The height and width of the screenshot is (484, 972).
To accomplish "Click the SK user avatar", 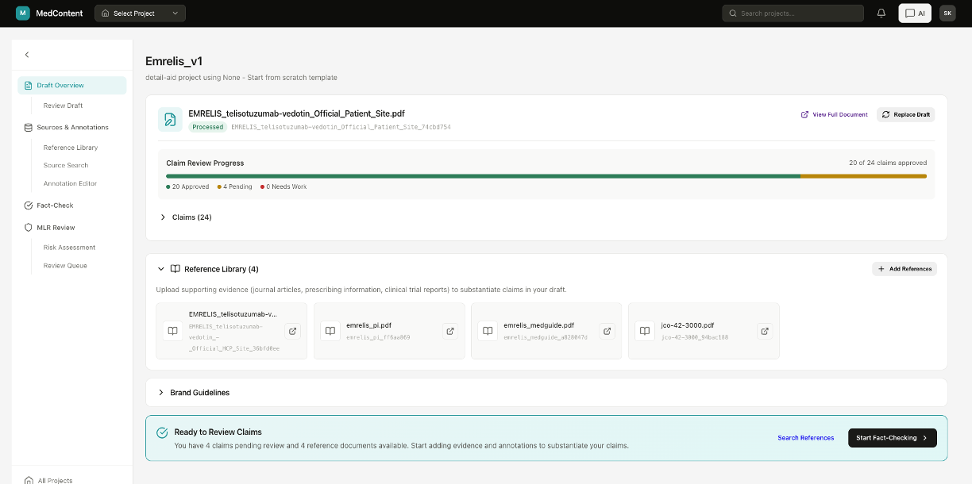I will pos(947,13).
